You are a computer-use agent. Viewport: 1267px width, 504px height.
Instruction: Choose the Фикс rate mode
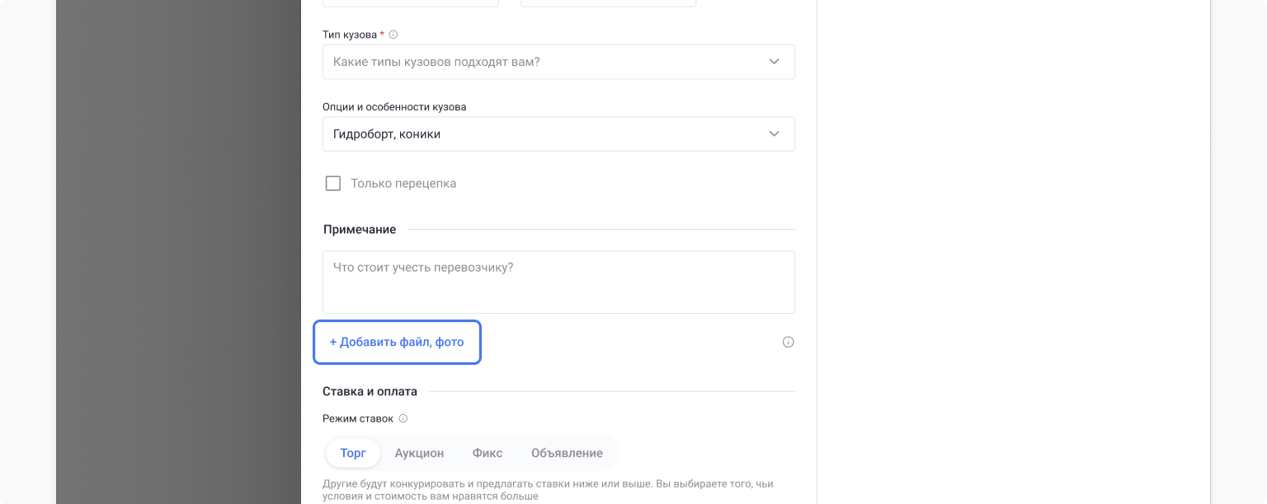click(x=487, y=453)
